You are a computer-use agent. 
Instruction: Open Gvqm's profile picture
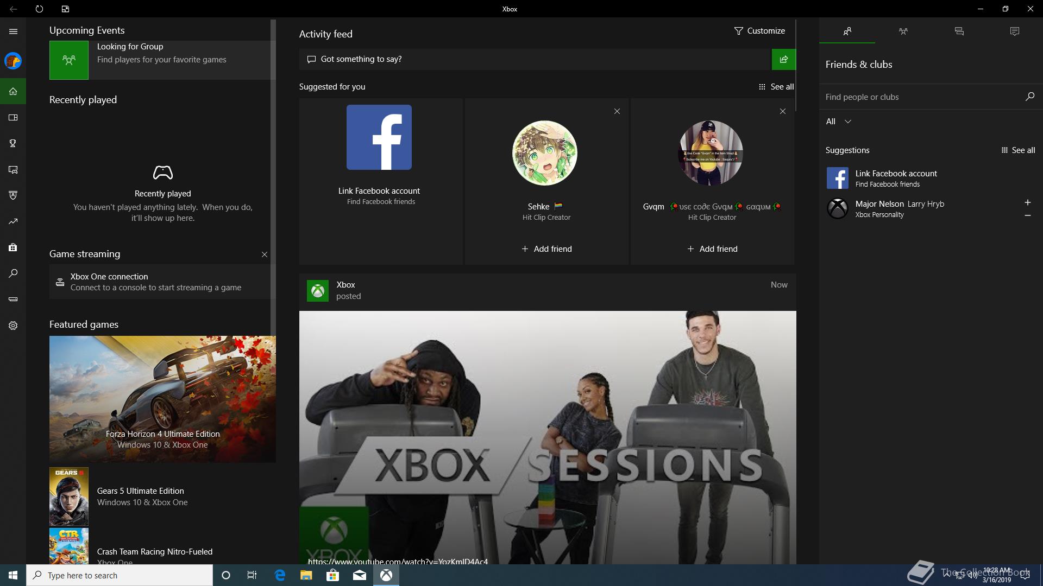pyautogui.click(x=711, y=153)
